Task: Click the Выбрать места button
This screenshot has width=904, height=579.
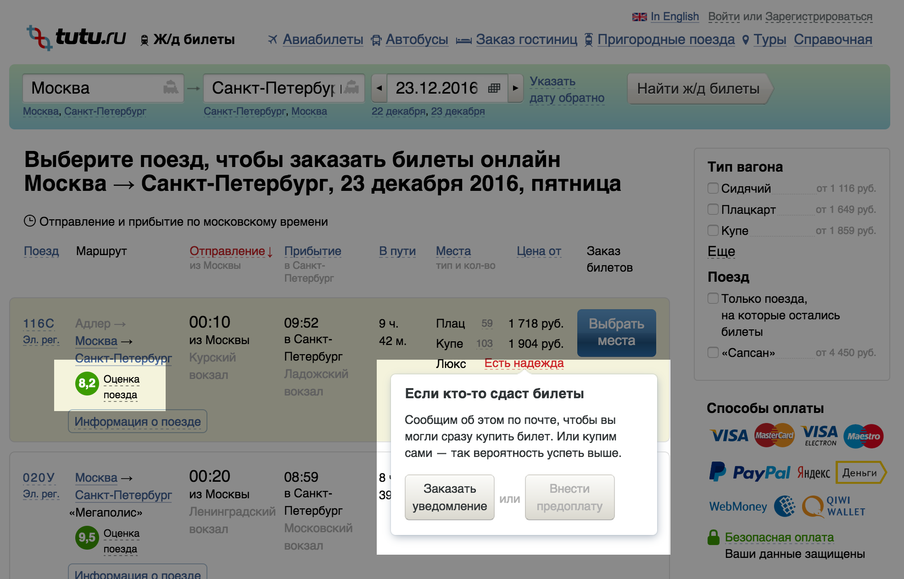Action: [x=616, y=333]
